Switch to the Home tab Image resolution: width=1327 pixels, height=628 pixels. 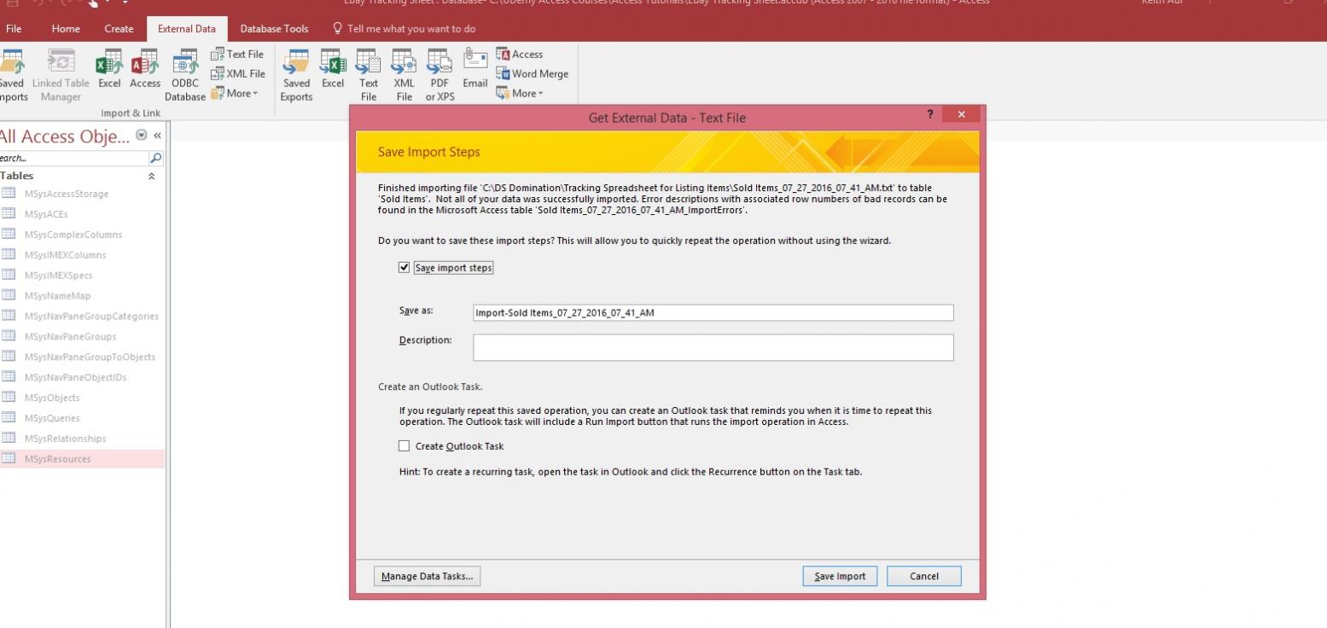(66, 28)
